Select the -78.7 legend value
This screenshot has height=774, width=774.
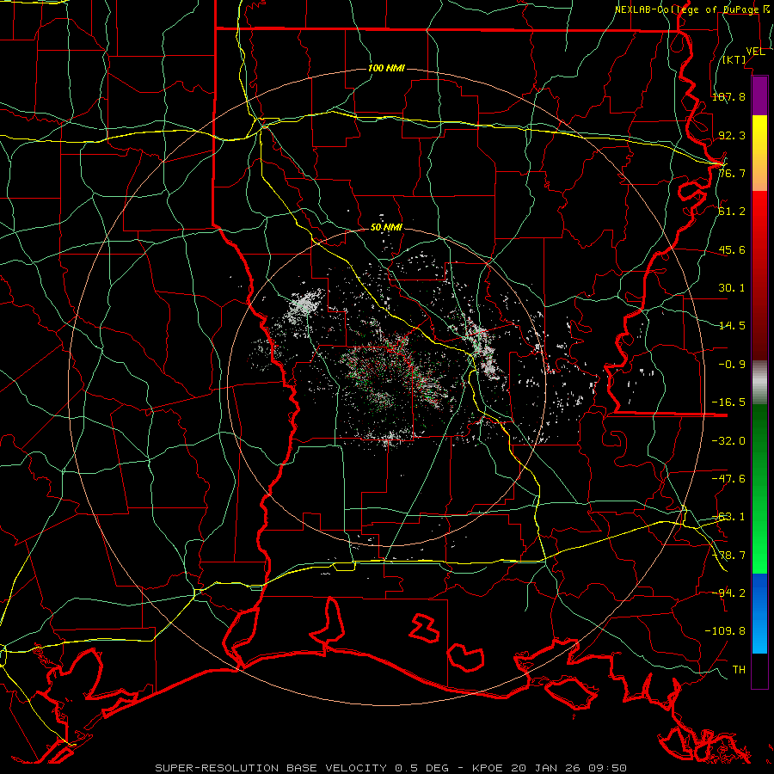(x=728, y=556)
